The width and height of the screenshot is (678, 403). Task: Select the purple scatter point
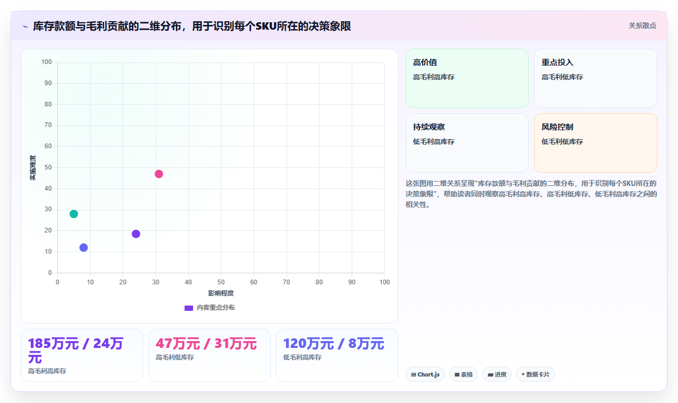pos(136,234)
